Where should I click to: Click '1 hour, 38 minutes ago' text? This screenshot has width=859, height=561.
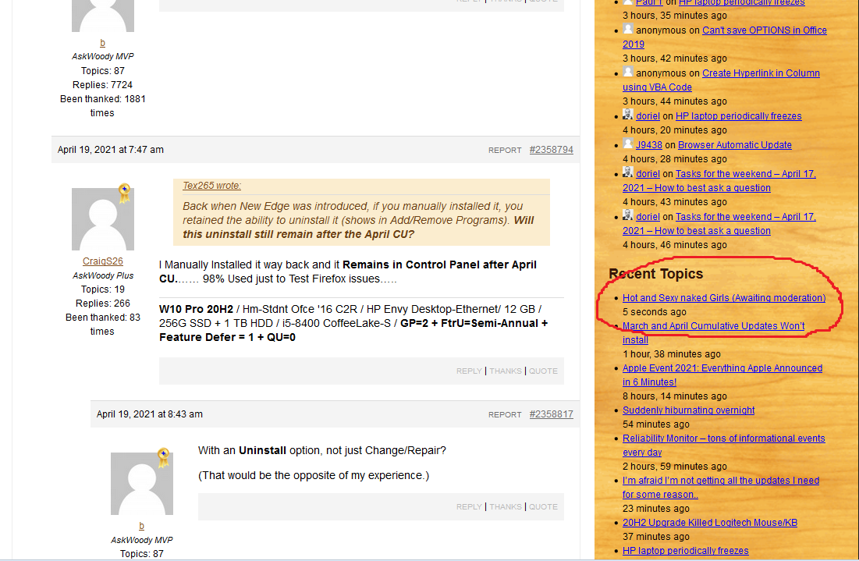coord(672,354)
